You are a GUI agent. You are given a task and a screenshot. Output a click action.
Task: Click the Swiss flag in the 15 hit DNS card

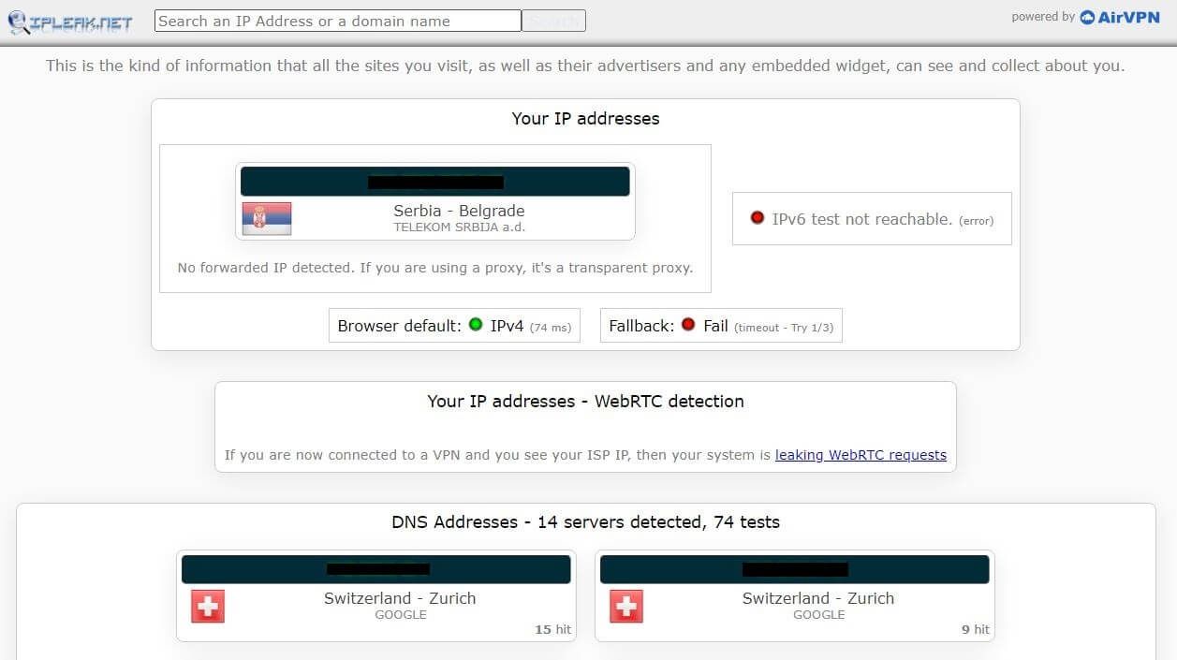pos(208,606)
